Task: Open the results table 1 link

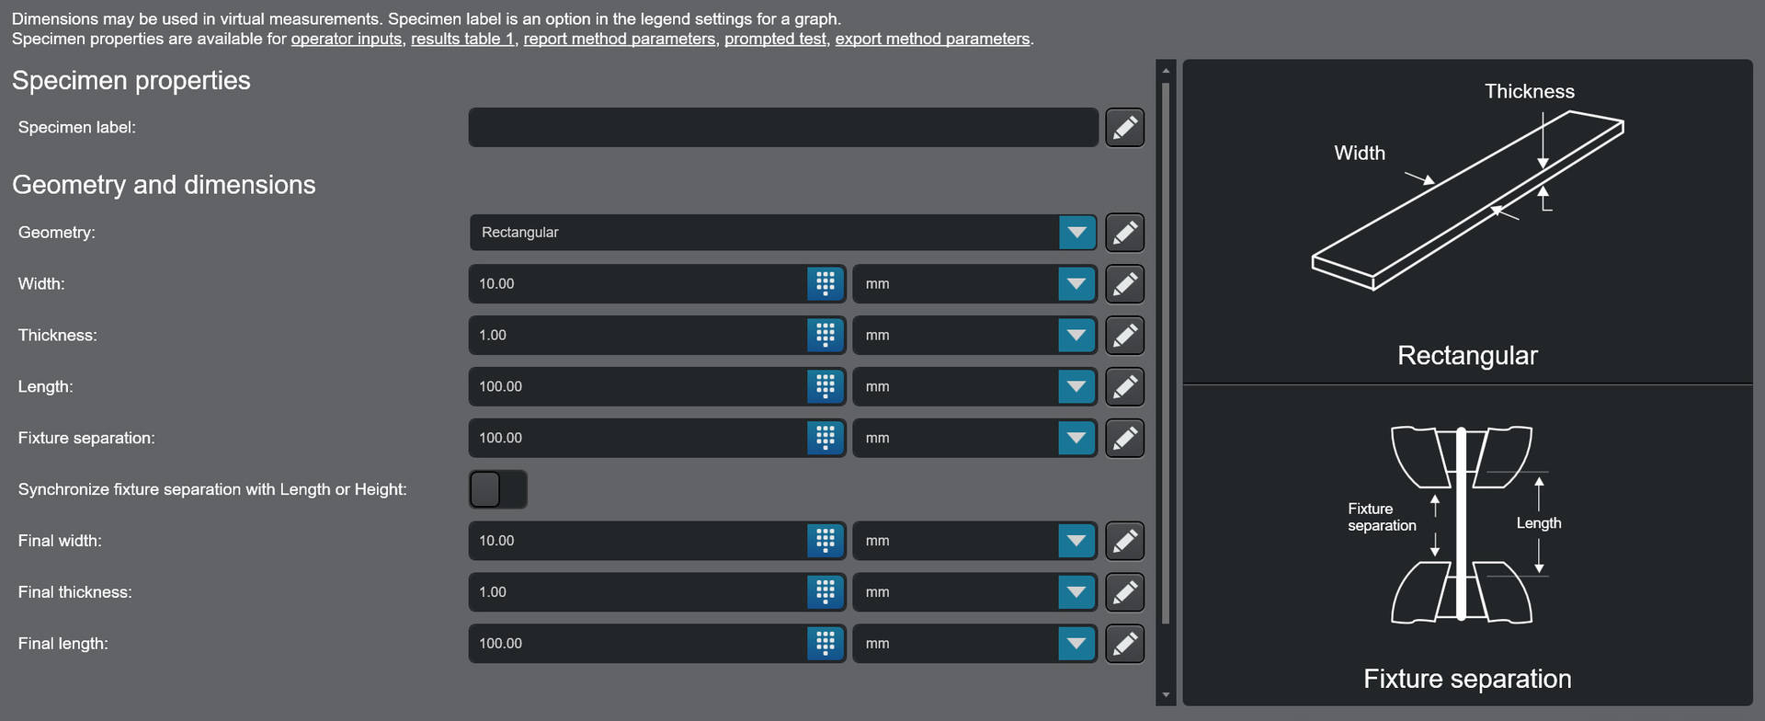Action: 462,39
